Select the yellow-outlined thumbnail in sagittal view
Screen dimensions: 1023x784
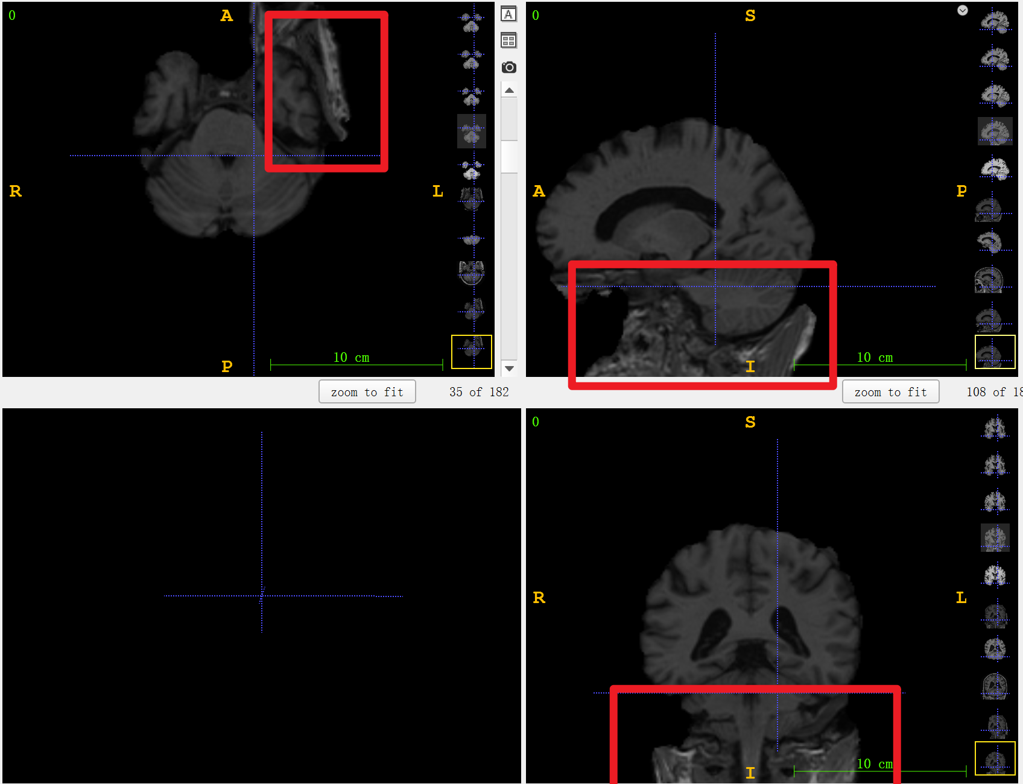[x=995, y=352]
